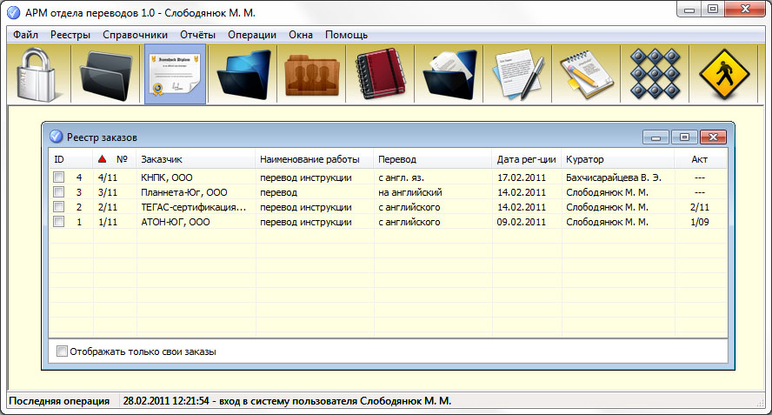Click the yellow pedestrian sign exit icon
The height and width of the screenshot is (415, 772).
click(725, 74)
